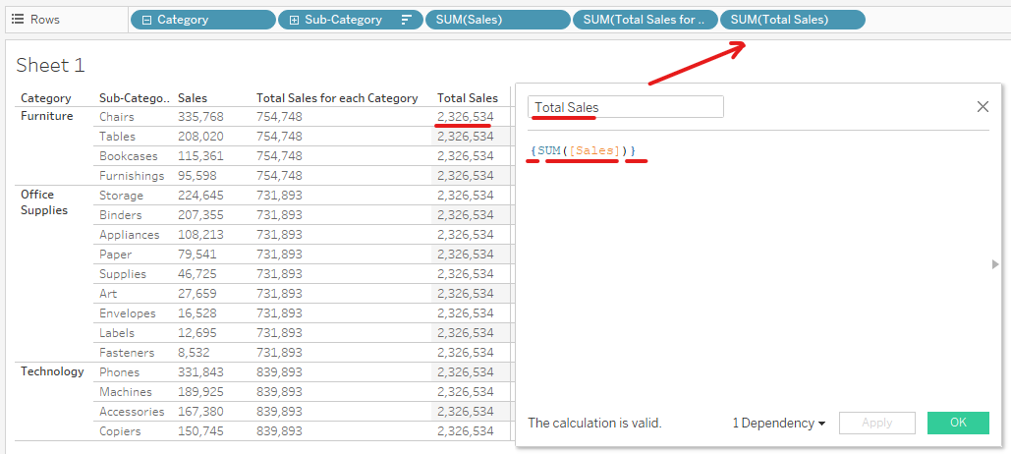Select the SUM(Total Sales) pill on Rows
The width and height of the screenshot is (1011, 454).
click(x=792, y=20)
